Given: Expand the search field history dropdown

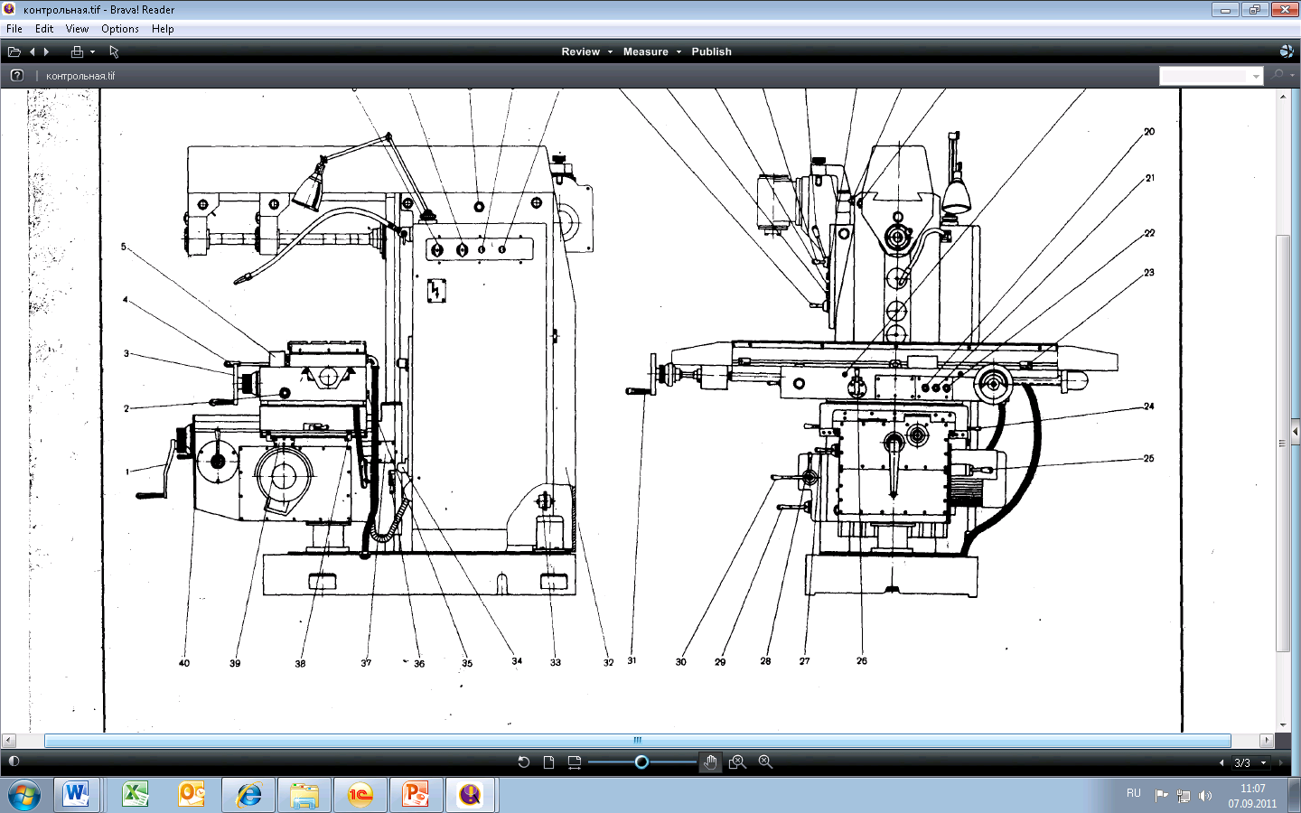Looking at the screenshot, I should pyautogui.click(x=1256, y=77).
